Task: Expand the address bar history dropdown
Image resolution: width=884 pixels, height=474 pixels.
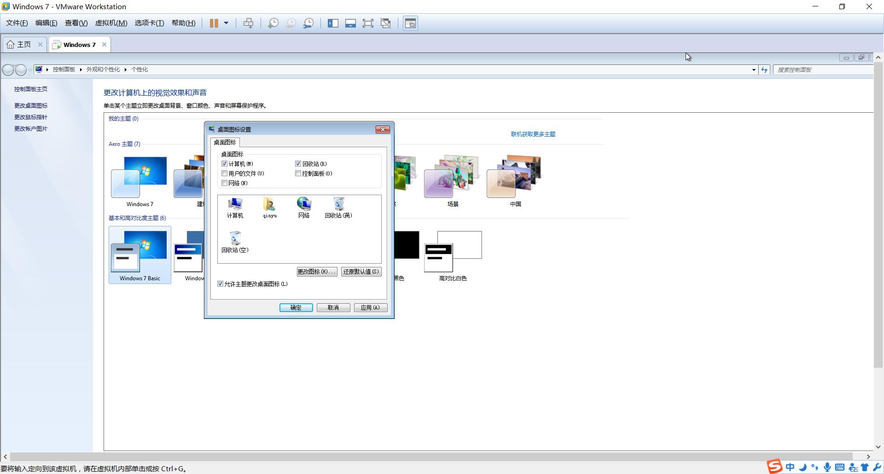Action: (x=754, y=70)
